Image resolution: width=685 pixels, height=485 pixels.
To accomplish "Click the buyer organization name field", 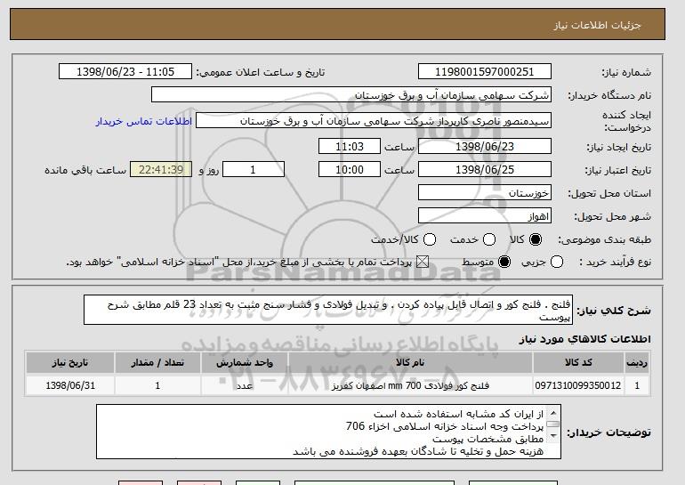I will pyautogui.click(x=351, y=95).
